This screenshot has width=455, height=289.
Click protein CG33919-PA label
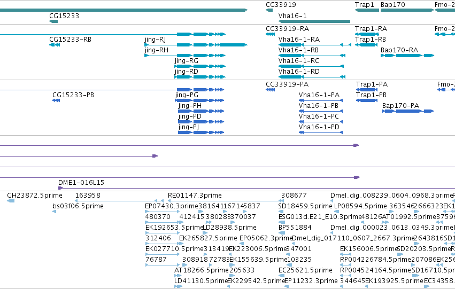pyautogui.click(x=287, y=84)
